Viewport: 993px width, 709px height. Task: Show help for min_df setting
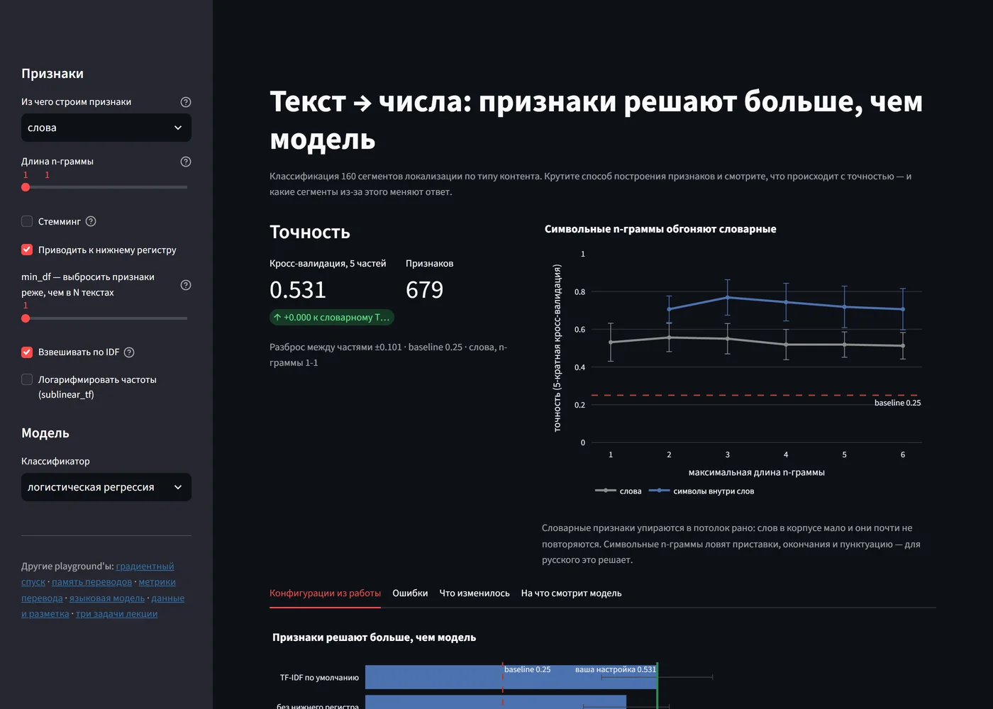(186, 285)
